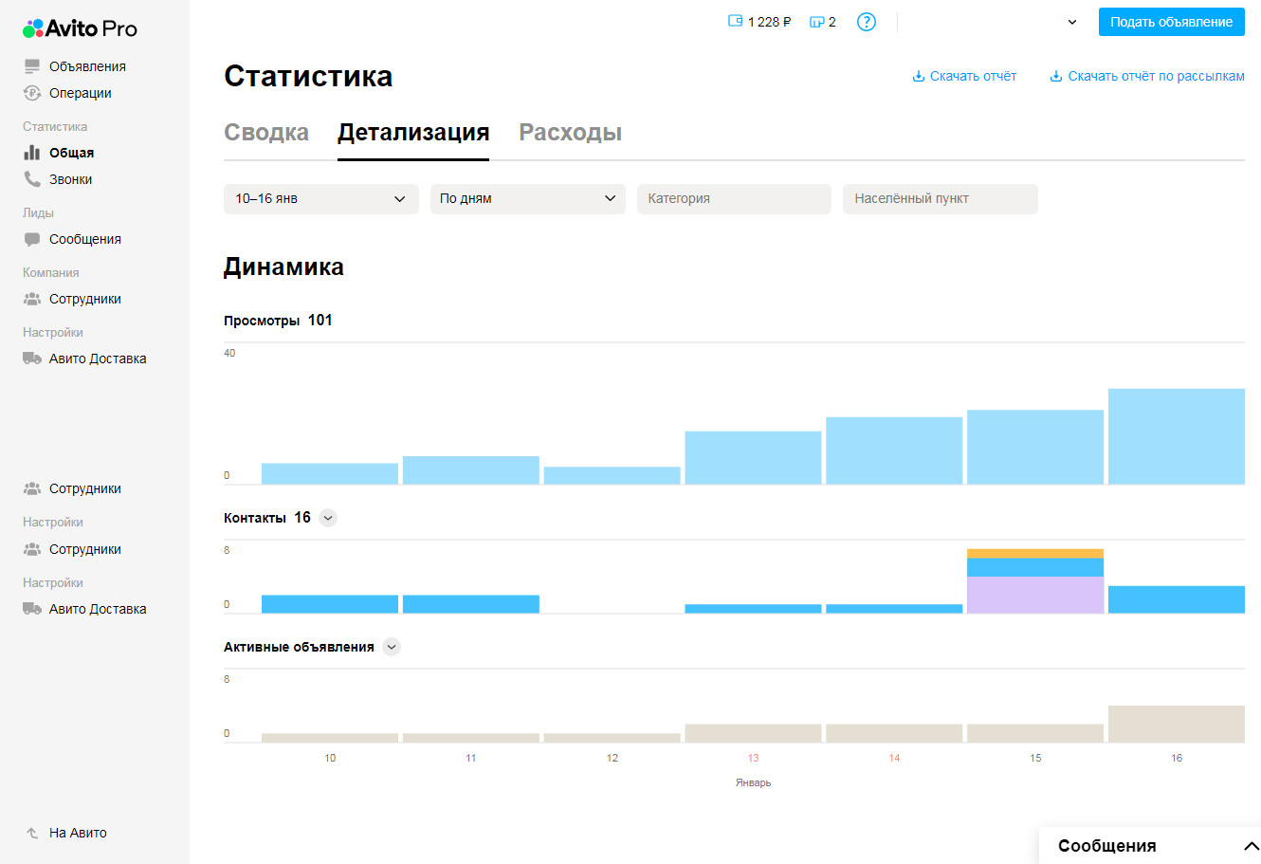
Task: Click the Просмотры bar for 14 January
Action: 894,450
